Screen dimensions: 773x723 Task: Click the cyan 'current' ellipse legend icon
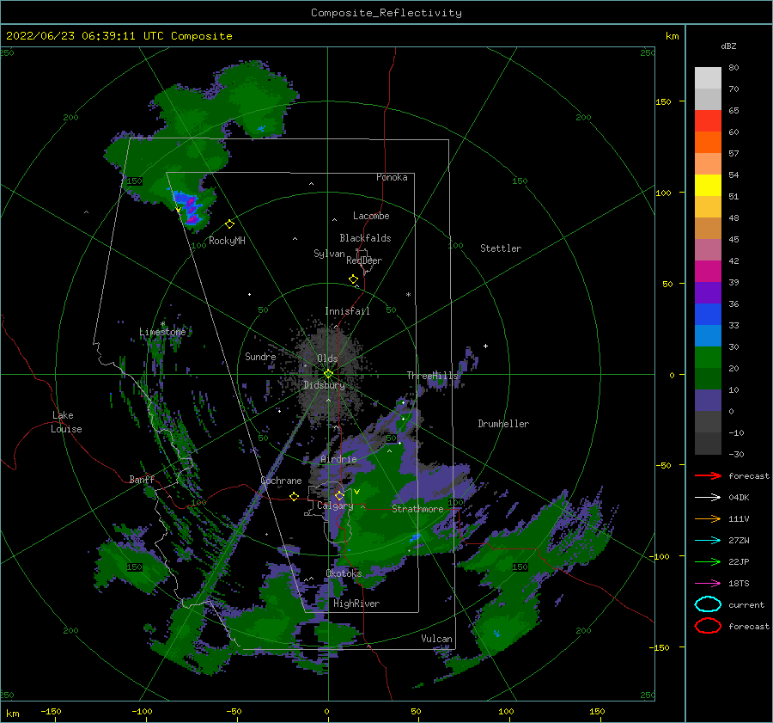tap(708, 604)
